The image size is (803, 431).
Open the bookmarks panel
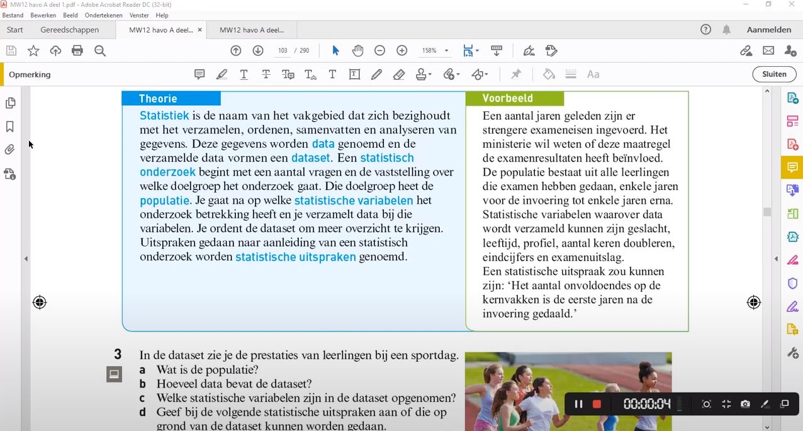10,126
